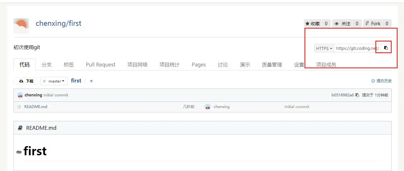View 提交历史 commit history
This screenshot has height=171, width=404.
382,81
